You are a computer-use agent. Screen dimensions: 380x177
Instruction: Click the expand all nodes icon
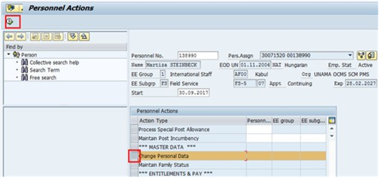point(73,36)
